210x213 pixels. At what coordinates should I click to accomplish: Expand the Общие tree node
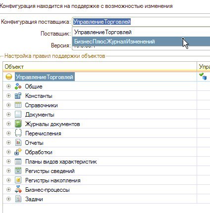pyautogui.click(x=8, y=86)
